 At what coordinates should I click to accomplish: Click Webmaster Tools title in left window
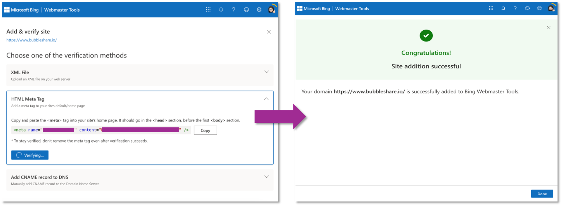pos(62,10)
